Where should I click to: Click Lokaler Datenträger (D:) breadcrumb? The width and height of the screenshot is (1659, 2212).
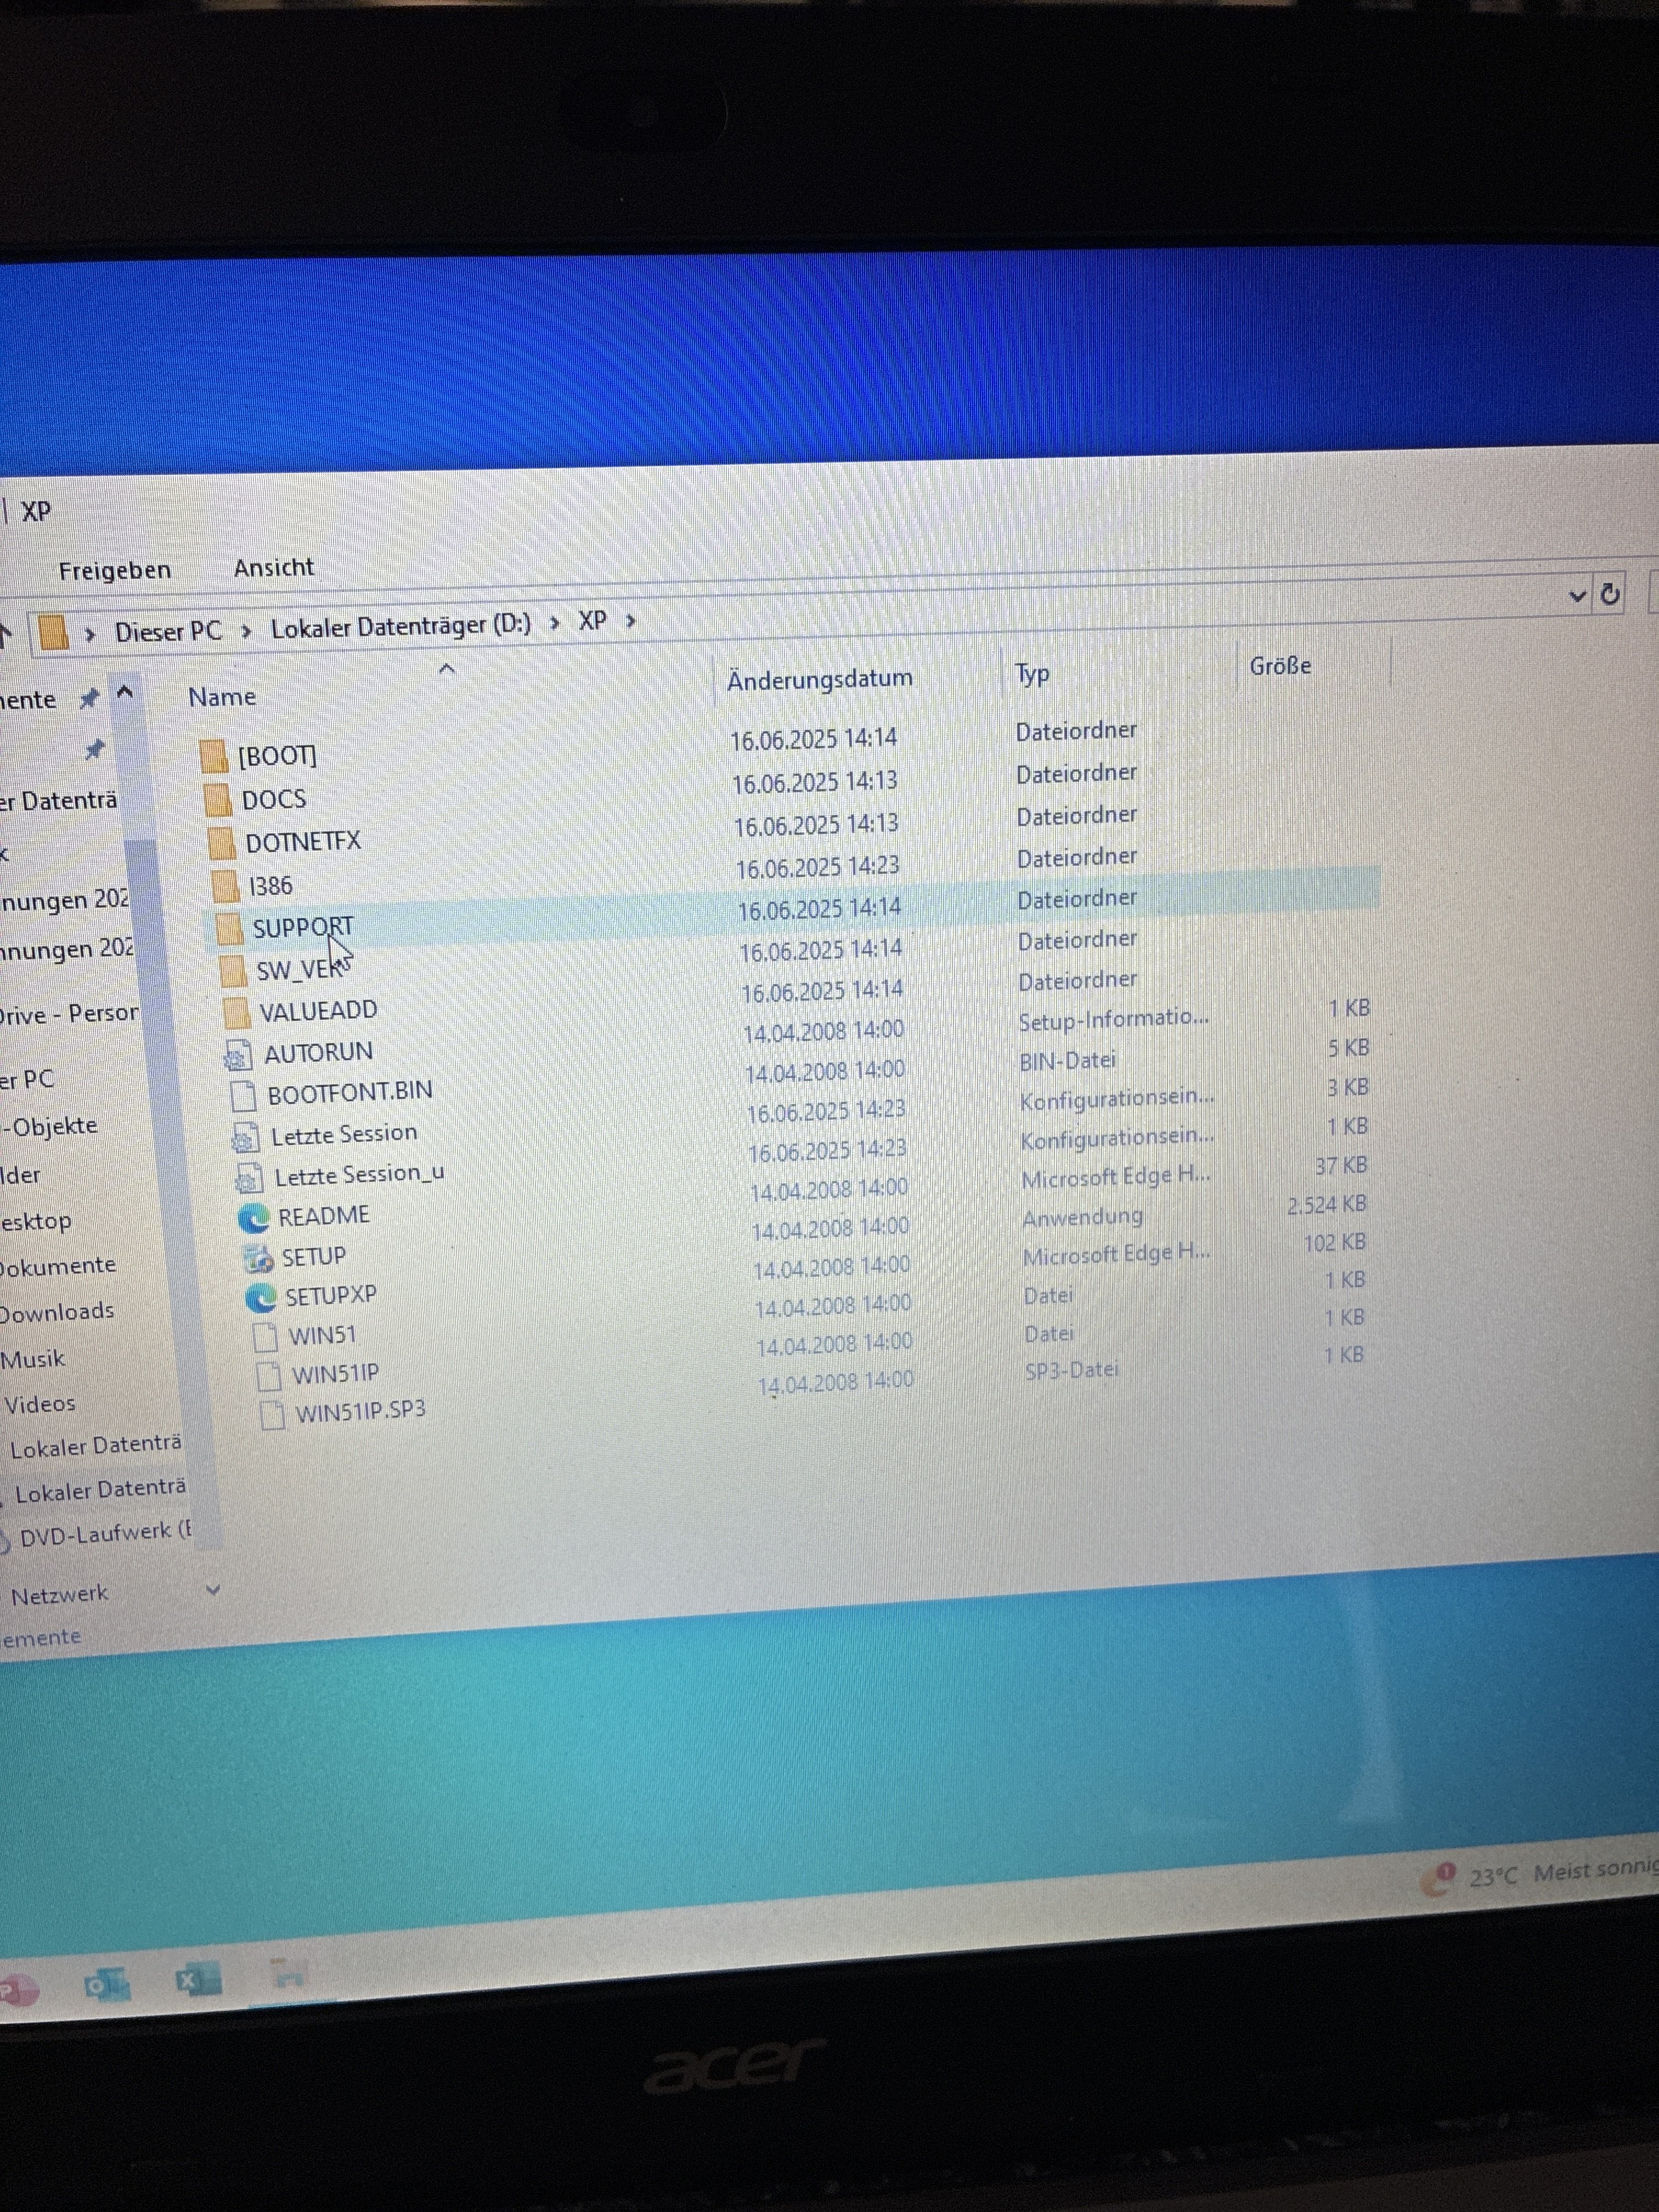(400, 626)
